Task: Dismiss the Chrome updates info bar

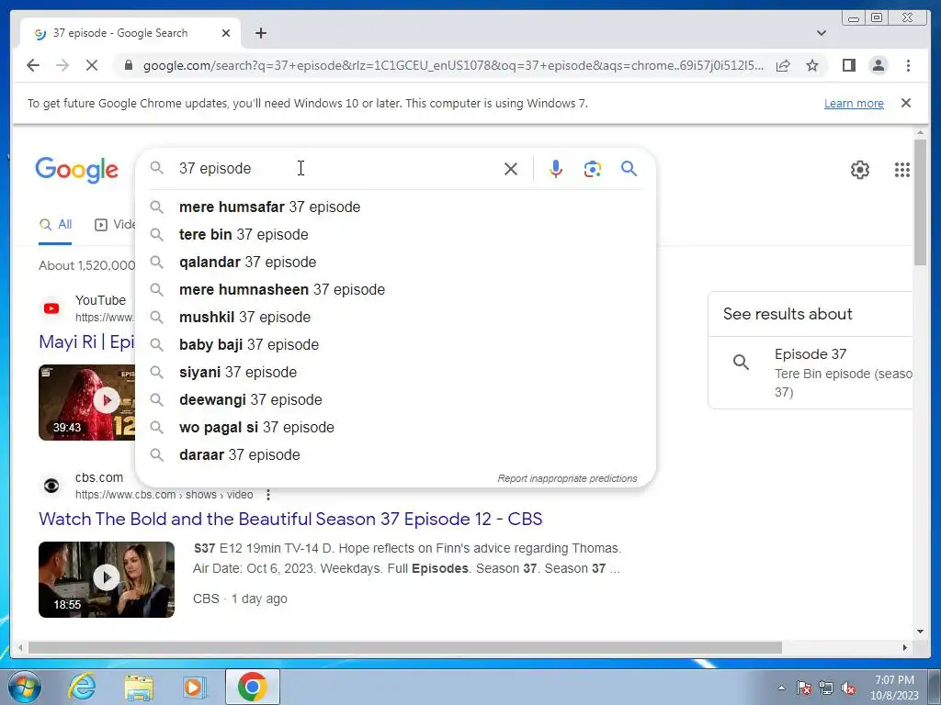Action: pos(906,103)
